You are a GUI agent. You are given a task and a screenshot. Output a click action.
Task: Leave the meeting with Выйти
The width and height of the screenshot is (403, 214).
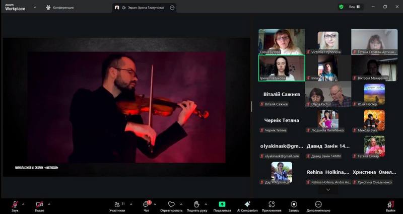coord(390,205)
